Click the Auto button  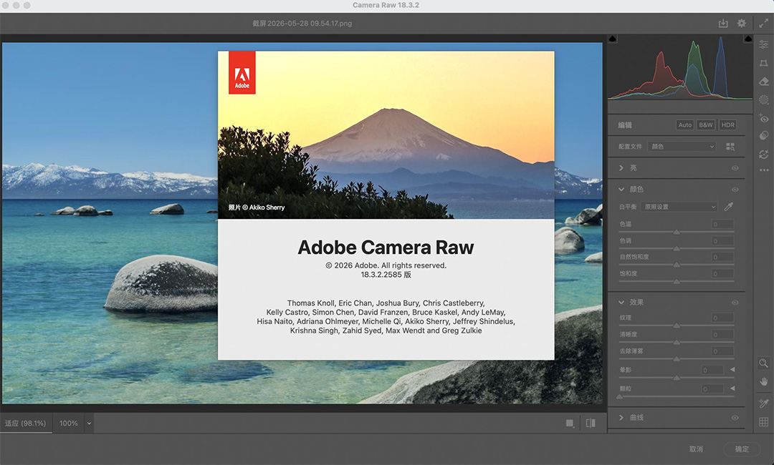684,125
